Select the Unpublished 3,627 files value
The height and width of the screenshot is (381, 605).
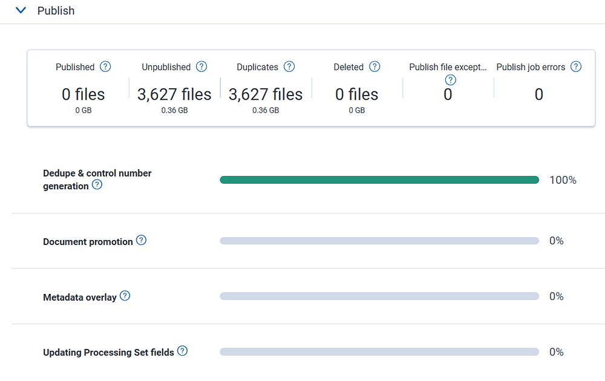click(x=173, y=94)
